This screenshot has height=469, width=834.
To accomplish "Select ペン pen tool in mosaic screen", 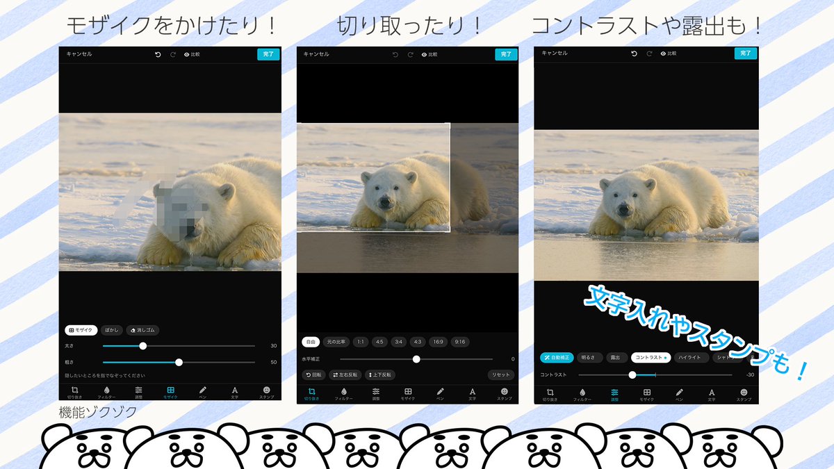I will point(202,393).
